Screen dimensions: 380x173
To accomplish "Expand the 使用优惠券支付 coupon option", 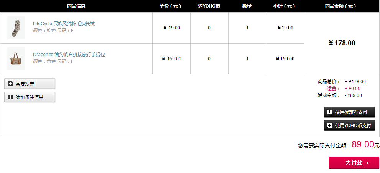I will point(349,112).
